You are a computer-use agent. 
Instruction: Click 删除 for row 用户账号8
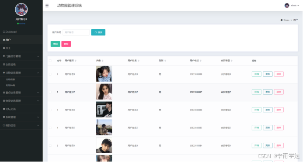(279, 74)
